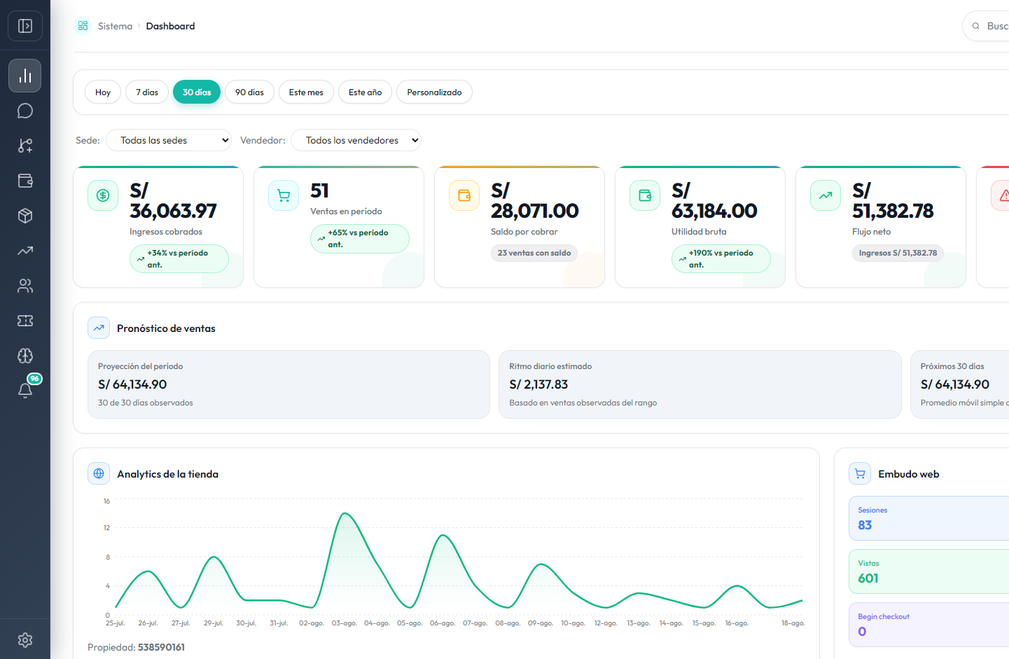Click the Dashboard breadcrumb text

pyautogui.click(x=170, y=26)
